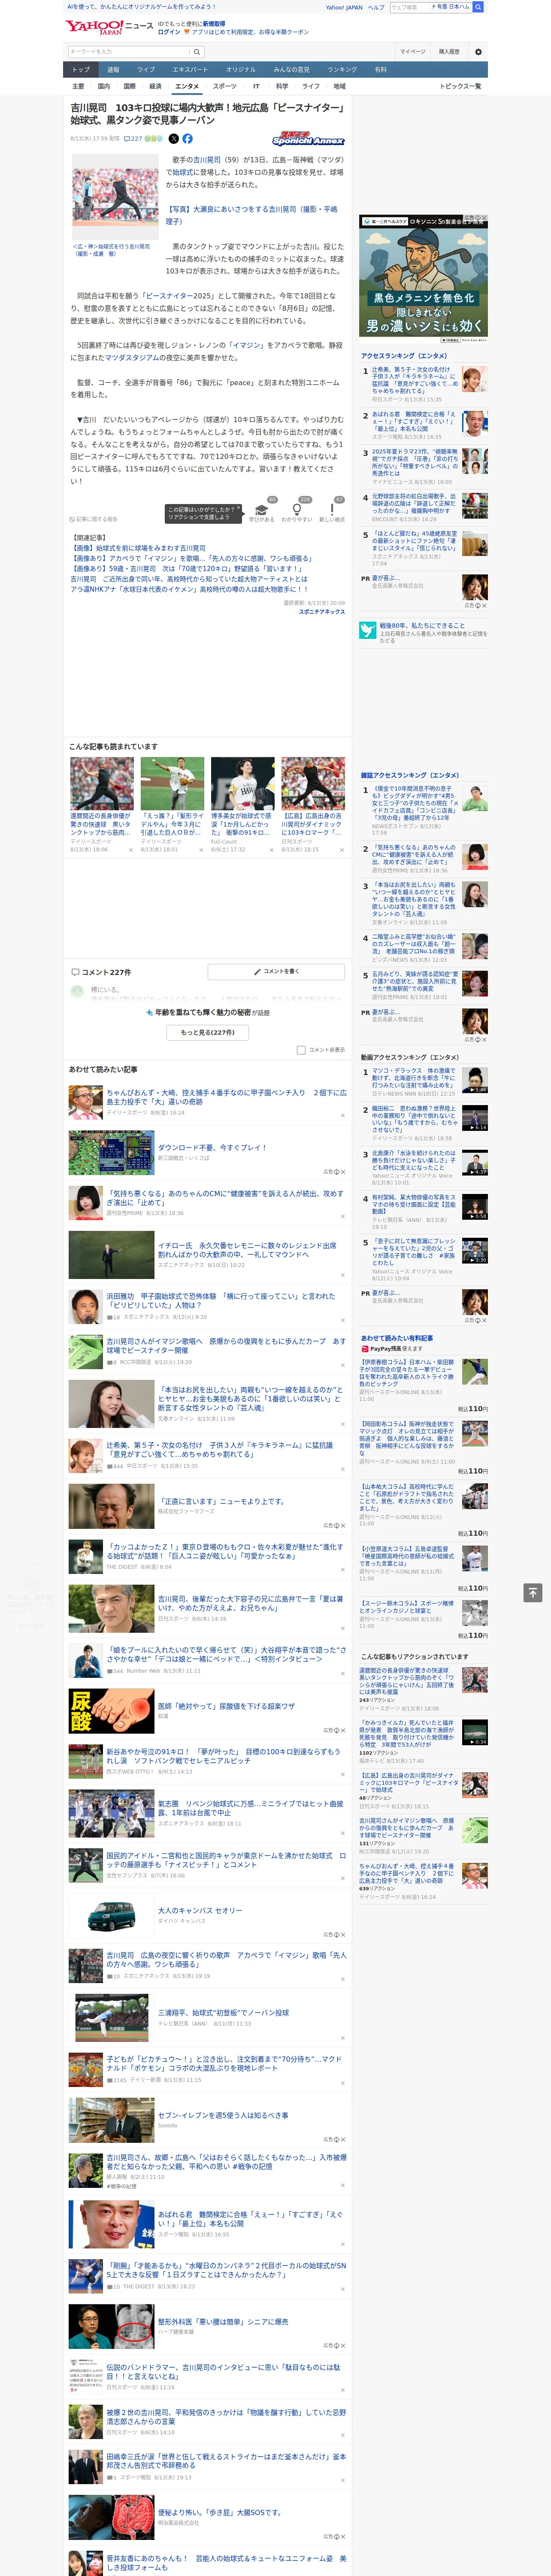Dismiss the 退部間近の長身俳優 recommended card

(x=130, y=850)
